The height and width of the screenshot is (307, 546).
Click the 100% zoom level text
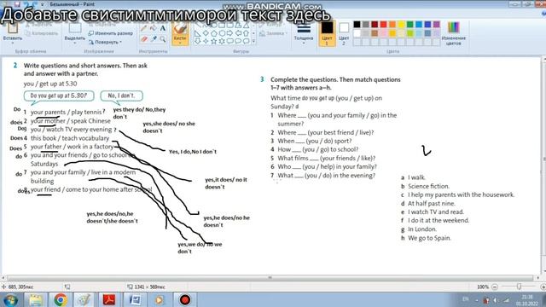tap(483, 287)
